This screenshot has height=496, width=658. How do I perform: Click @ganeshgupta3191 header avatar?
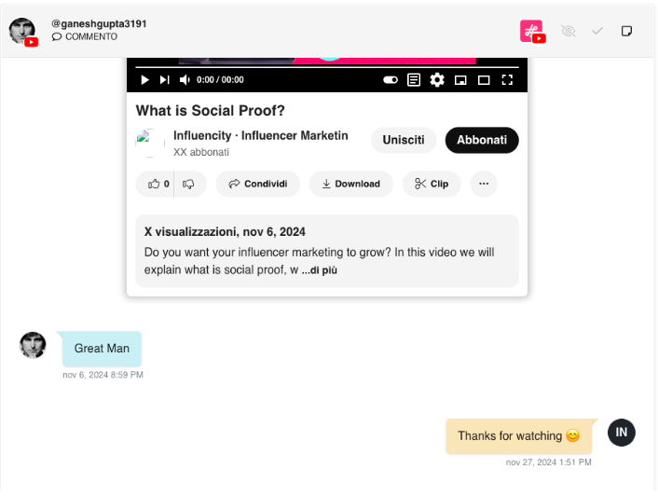click(22, 31)
